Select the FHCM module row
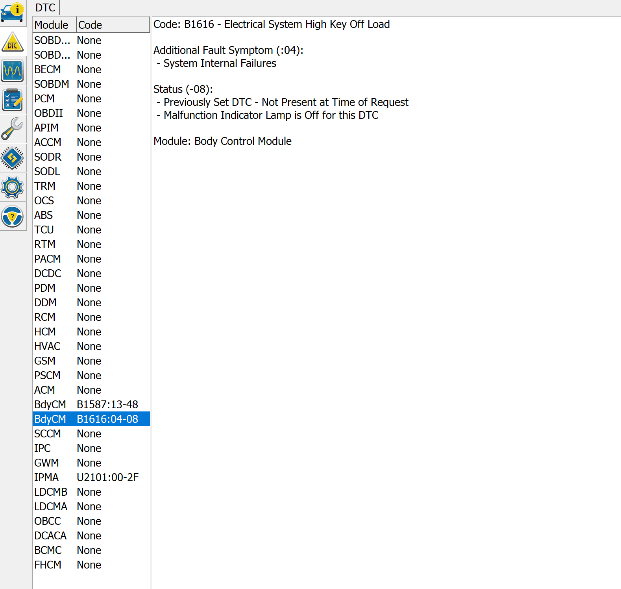The height and width of the screenshot is (589, 621). pyautogui.click(x=91, y=565)
